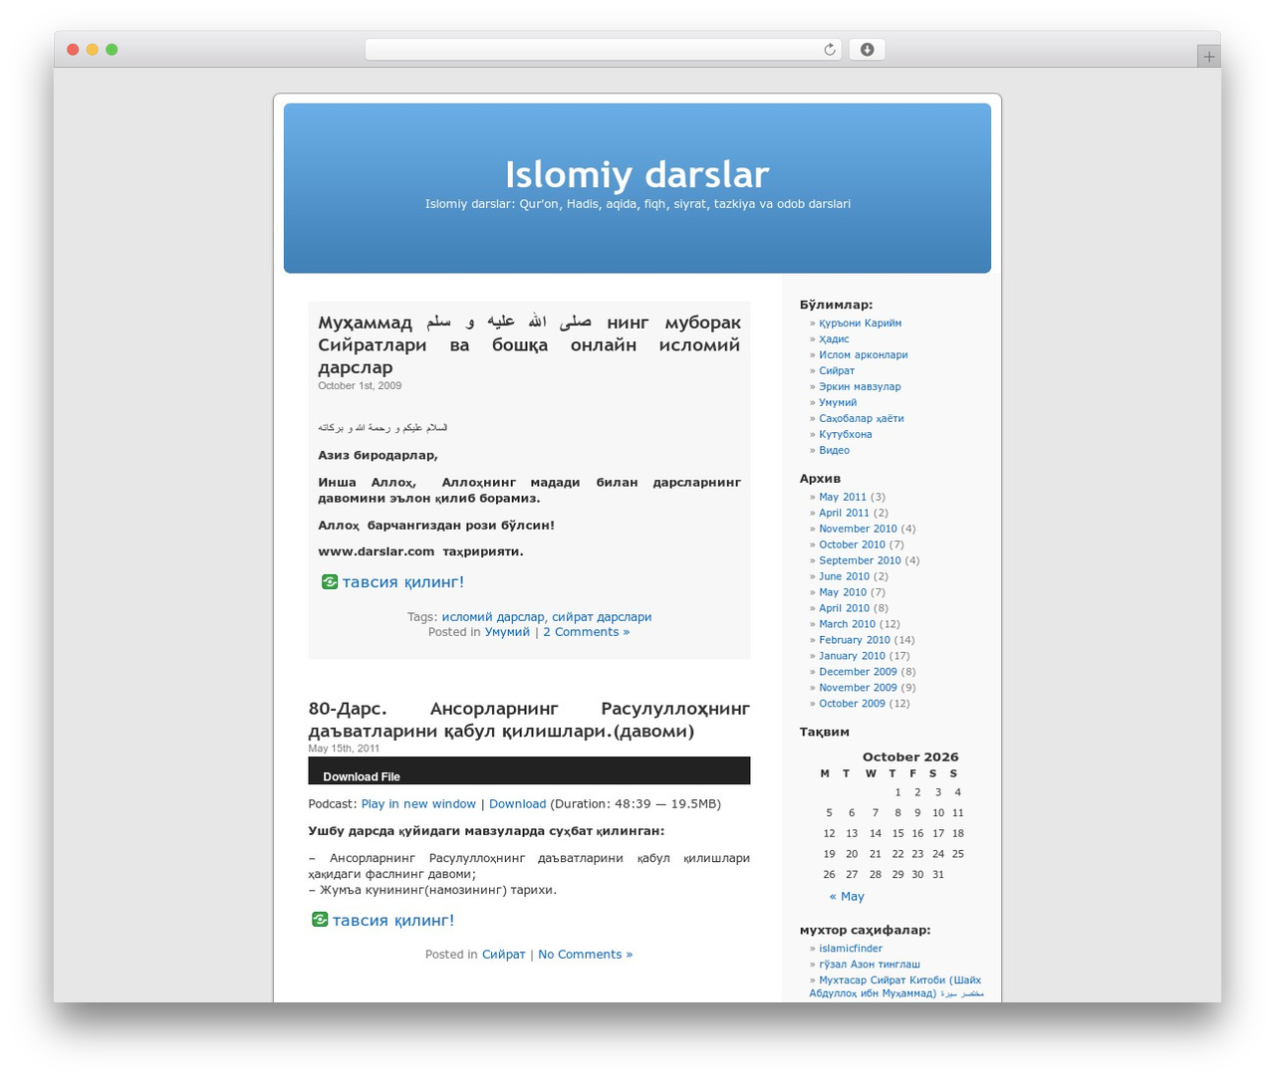The image size is (1275, 1079).
Task: Click the browser reload icon
Action: 829,50
